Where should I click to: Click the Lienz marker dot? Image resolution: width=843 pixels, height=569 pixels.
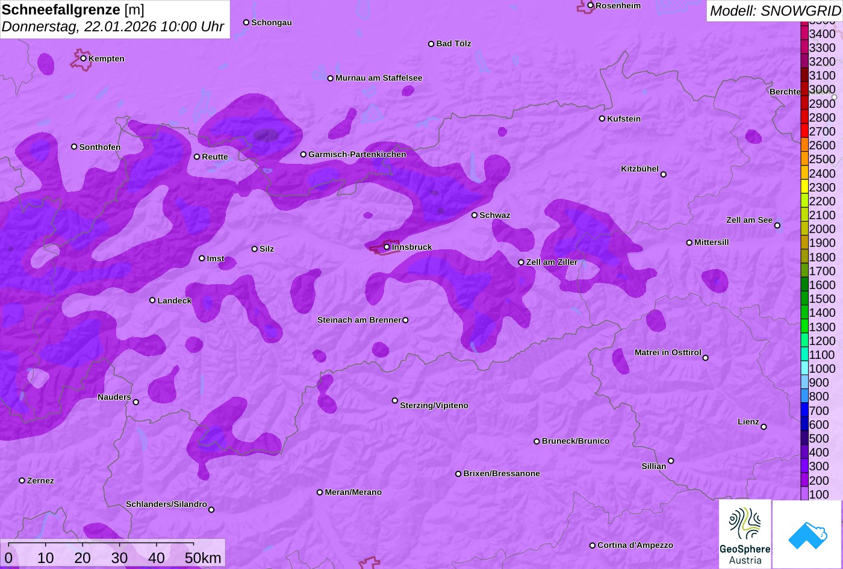click(764, 427)
